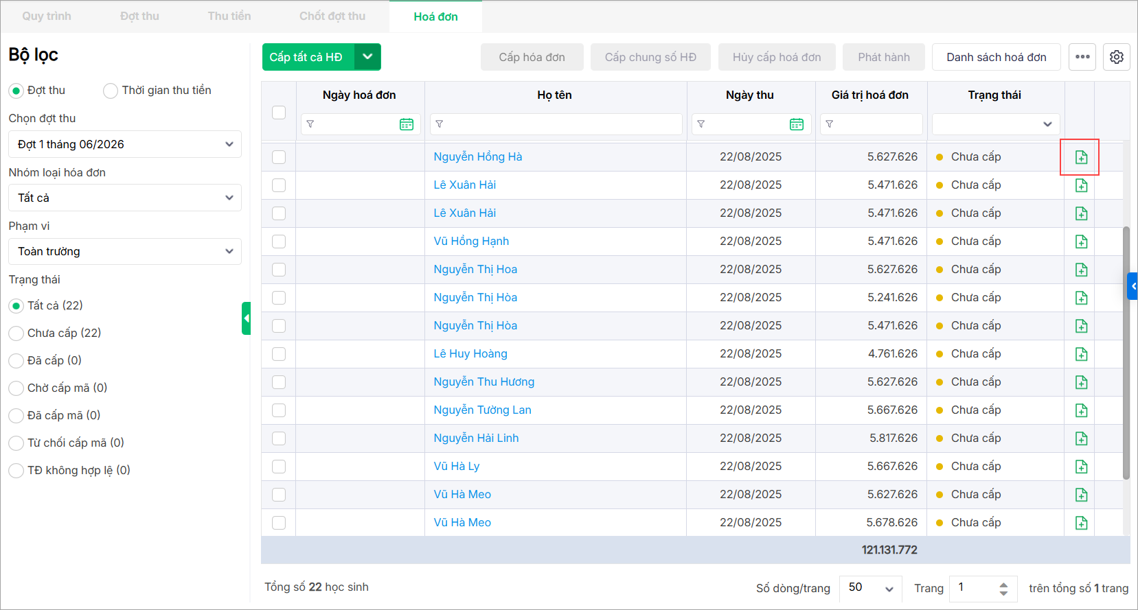Screen dimensions: 1138x610
Task: Click invoice icon in the 5.678.626 row
Action: [x=1081, y=523]
